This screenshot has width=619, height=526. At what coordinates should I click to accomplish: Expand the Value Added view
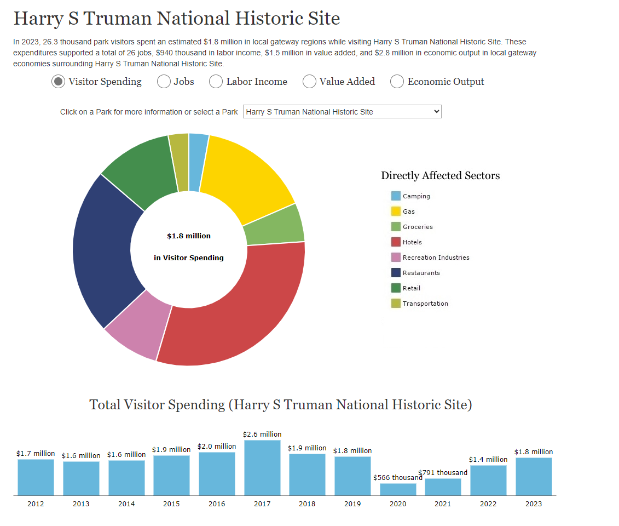(309, 81)
